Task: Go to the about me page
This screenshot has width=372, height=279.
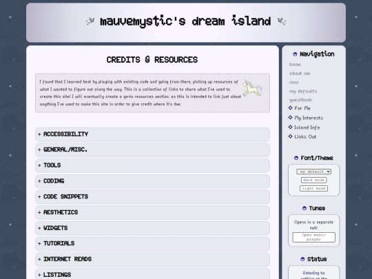Action: [x=300, y=74]
